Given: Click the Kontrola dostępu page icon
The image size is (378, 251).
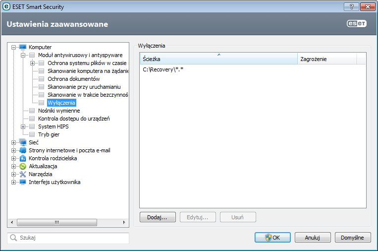Looking at the screenshot, I should (x=32, y=119).
